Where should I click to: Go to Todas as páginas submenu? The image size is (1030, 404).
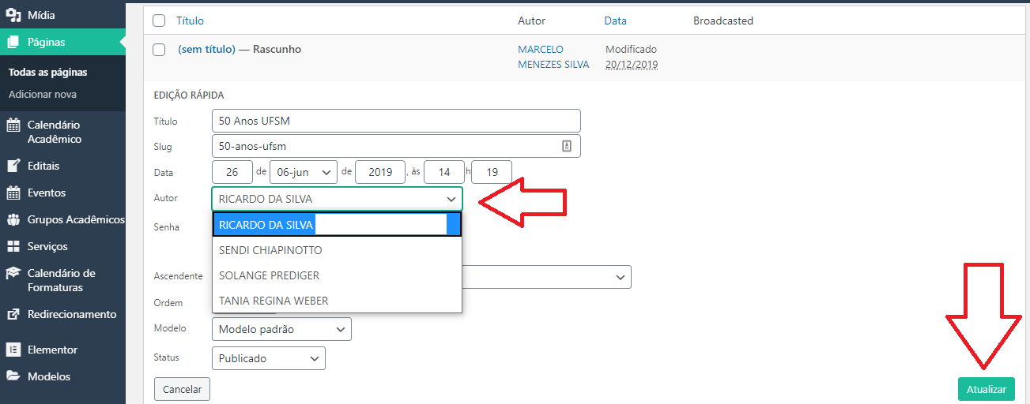coord(47,72)
